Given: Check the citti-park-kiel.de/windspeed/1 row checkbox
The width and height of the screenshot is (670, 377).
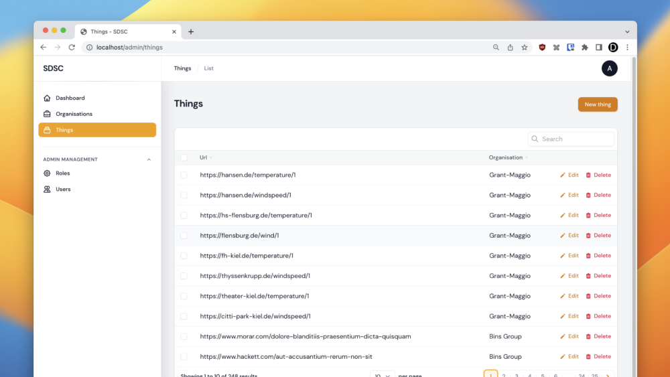Looking at the screenshot, I should pyautogui.click(x=184, y=316).
